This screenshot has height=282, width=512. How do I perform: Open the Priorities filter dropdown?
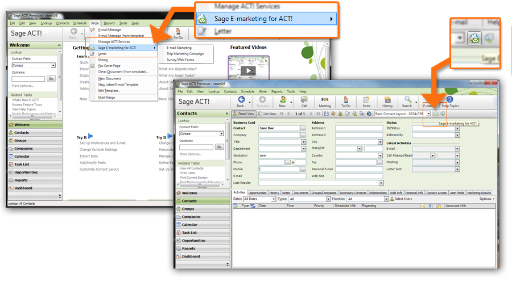point(386,199)
